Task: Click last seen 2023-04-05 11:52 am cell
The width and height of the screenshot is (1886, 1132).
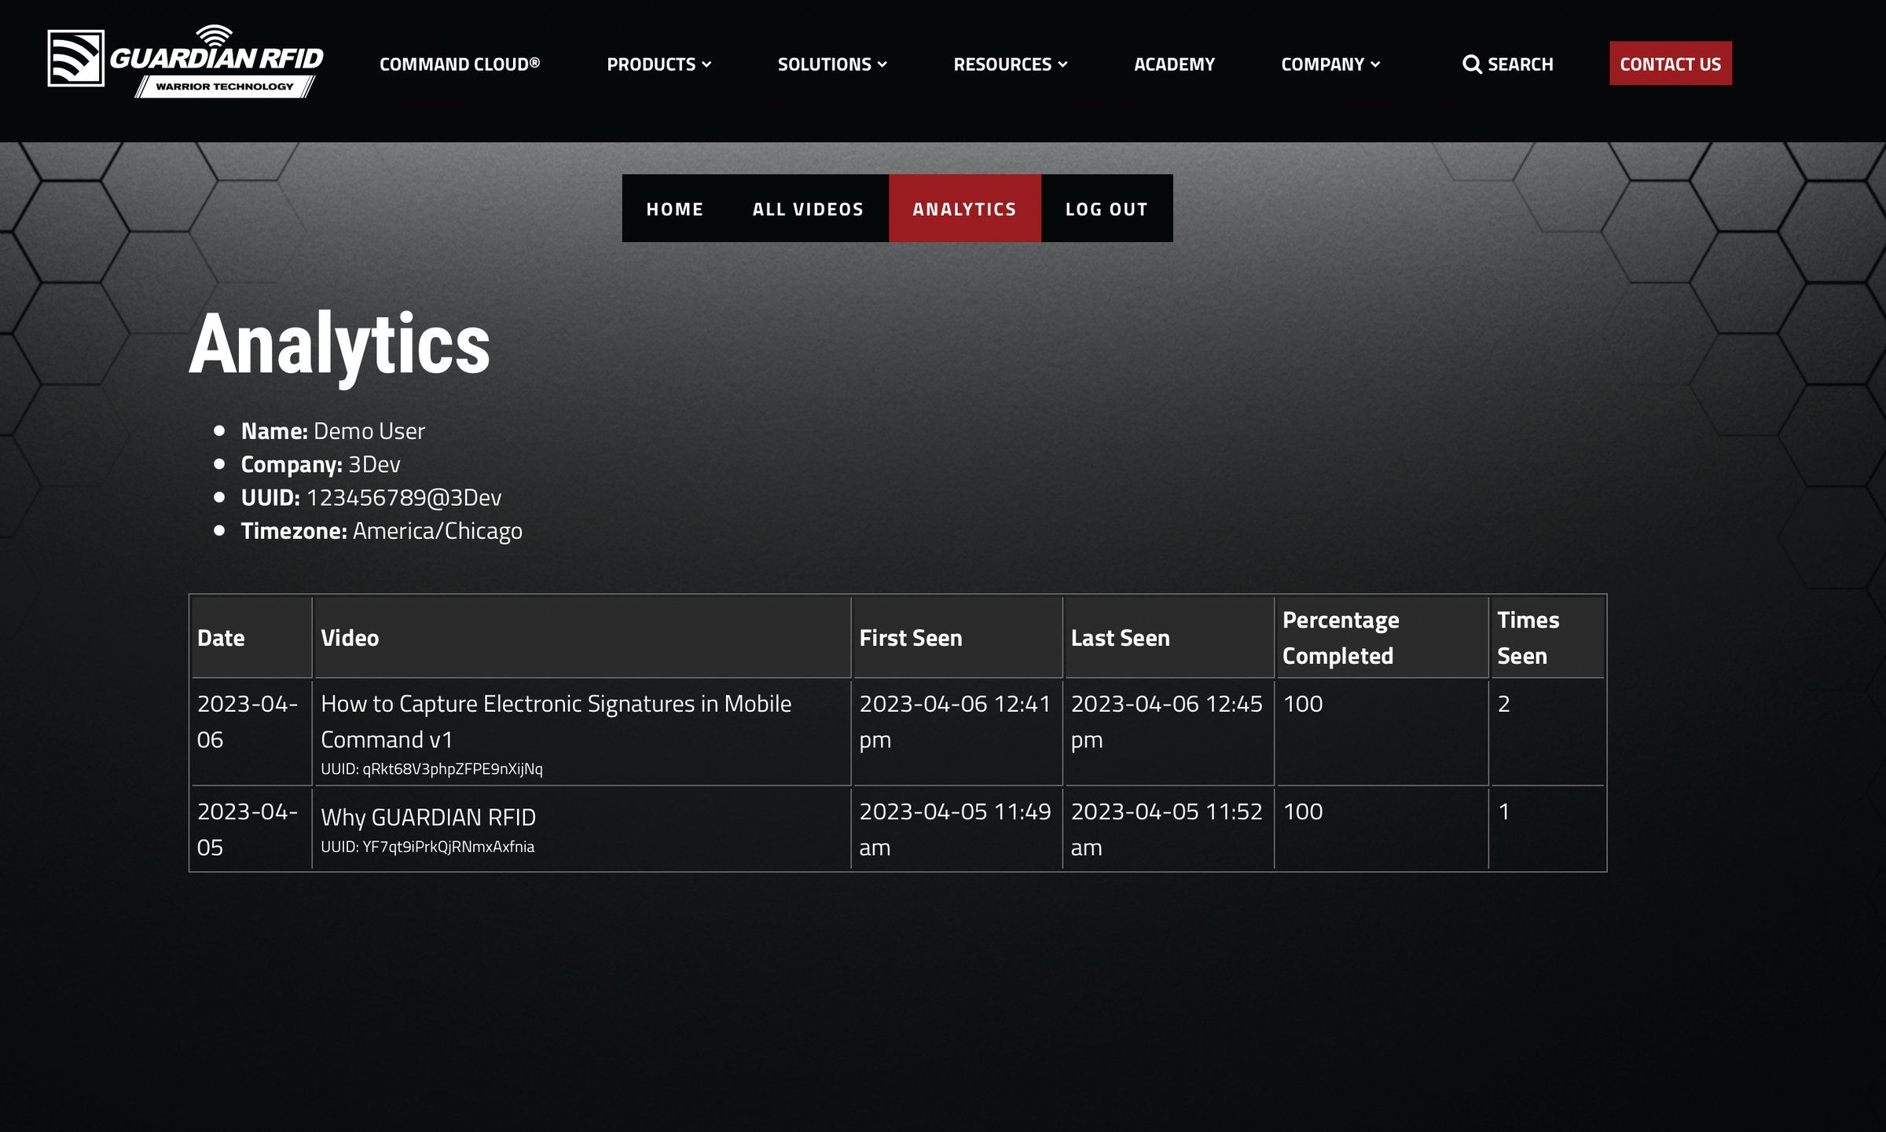Action: tap(1169, 828)
